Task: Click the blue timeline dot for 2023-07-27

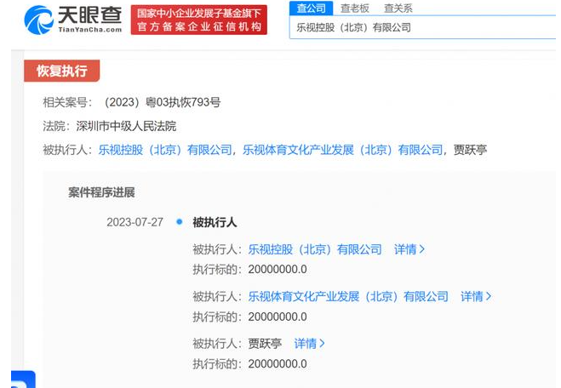Action: pyautogui.click(x=180, y=222)
